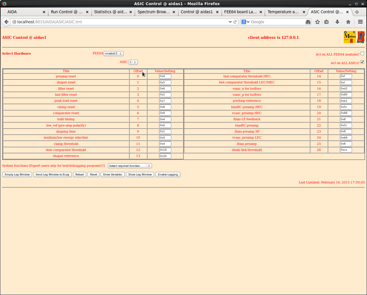Edit diode link threshold value field

(x=346, y=150)
